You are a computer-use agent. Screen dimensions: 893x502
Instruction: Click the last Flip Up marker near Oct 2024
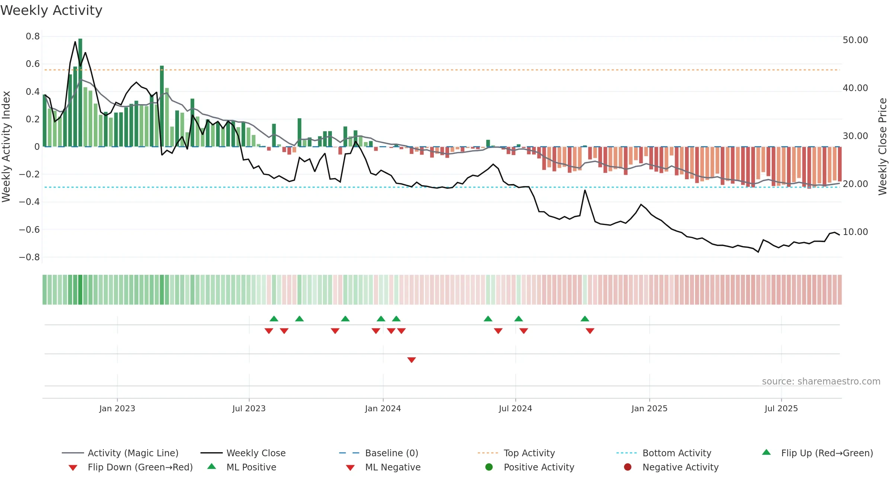pyautogui.click(x=585, y=319)
